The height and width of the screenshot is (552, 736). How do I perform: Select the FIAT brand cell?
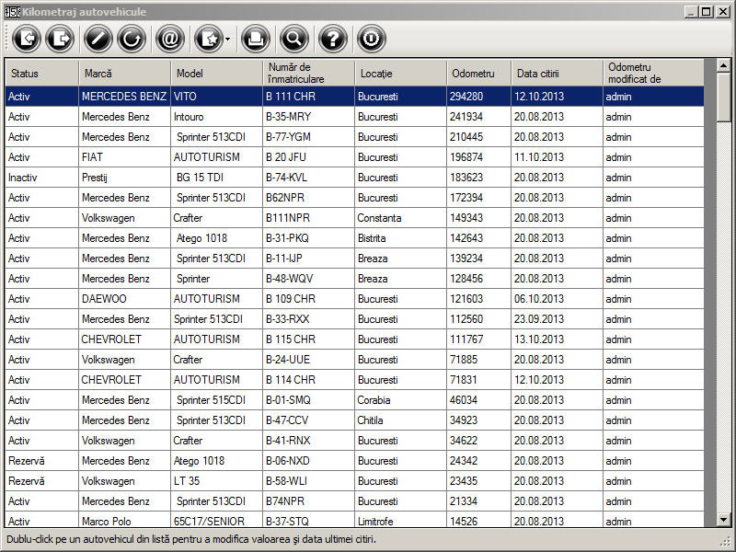(124, 157)
